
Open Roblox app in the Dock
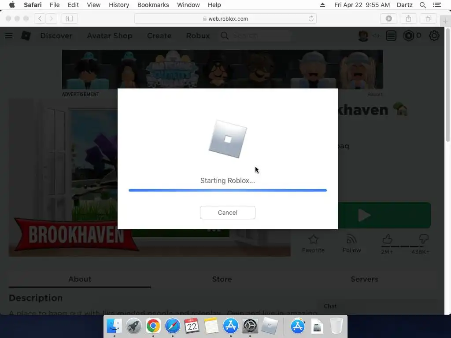point(270,326)
